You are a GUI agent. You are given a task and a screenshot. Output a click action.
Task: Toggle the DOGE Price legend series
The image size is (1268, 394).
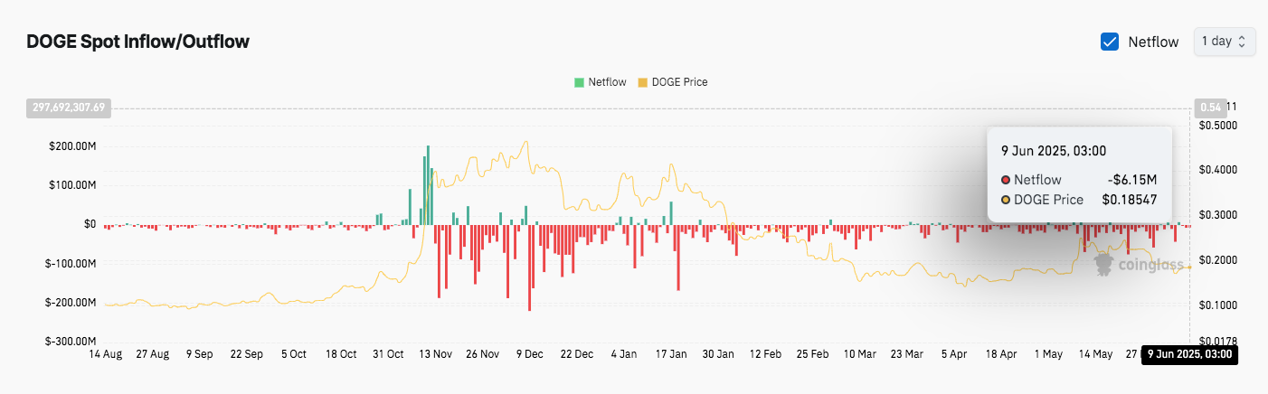click(x=673, y=82)
